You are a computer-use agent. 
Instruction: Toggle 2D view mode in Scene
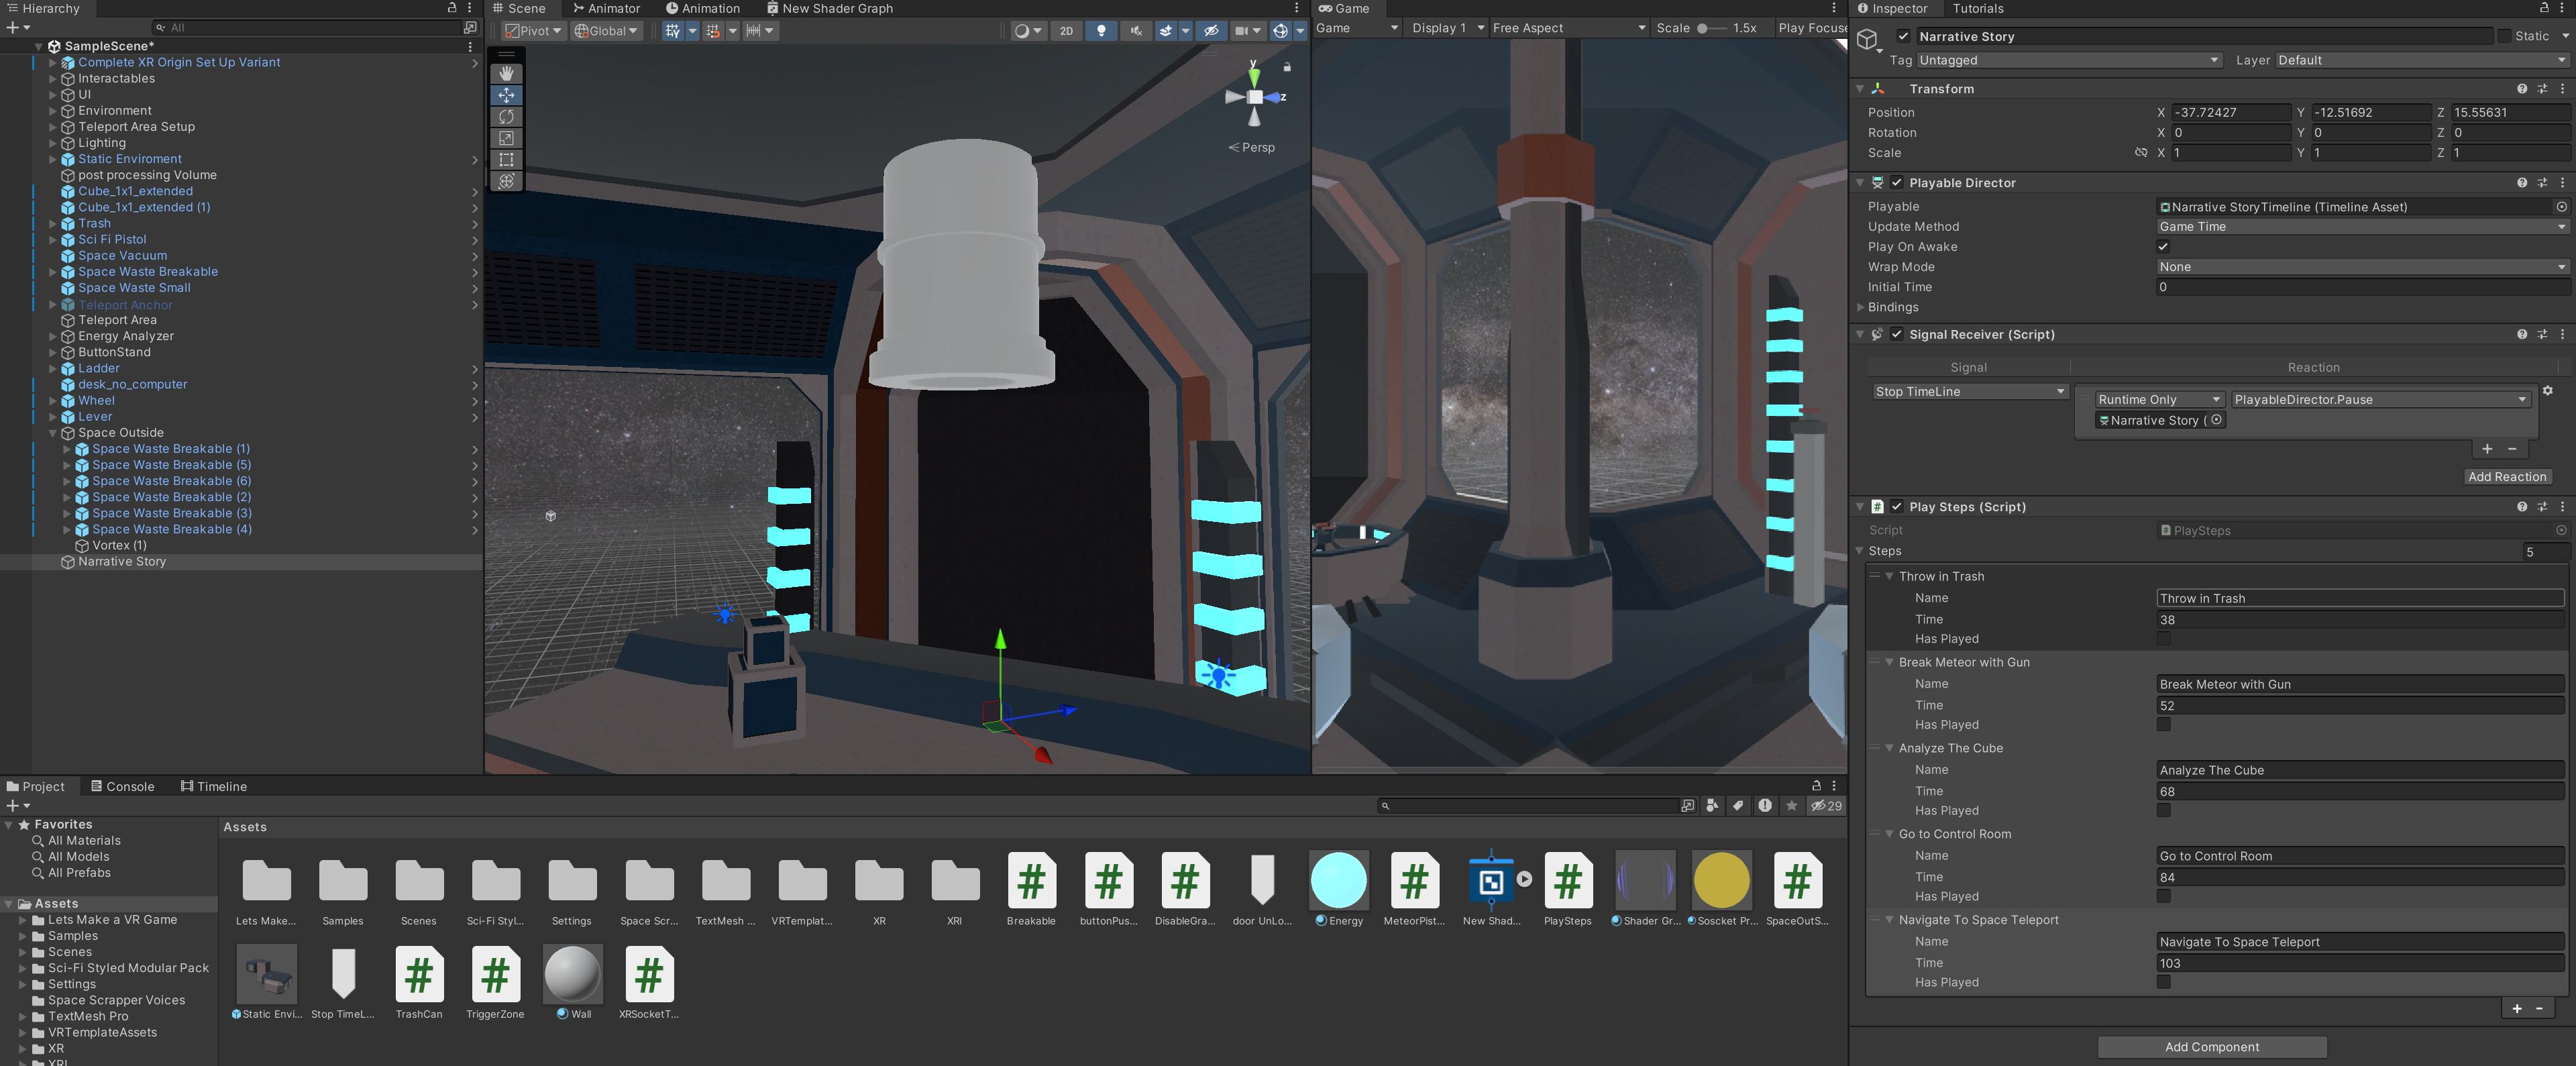tap(1066, 31)
